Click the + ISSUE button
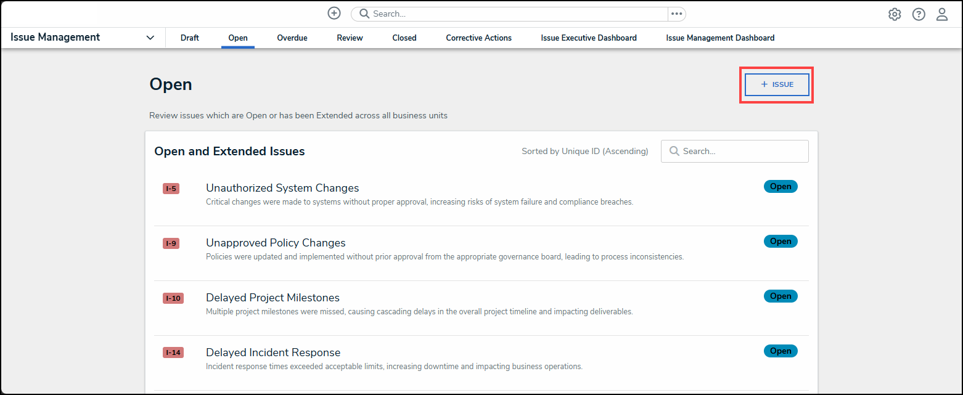 777,84
